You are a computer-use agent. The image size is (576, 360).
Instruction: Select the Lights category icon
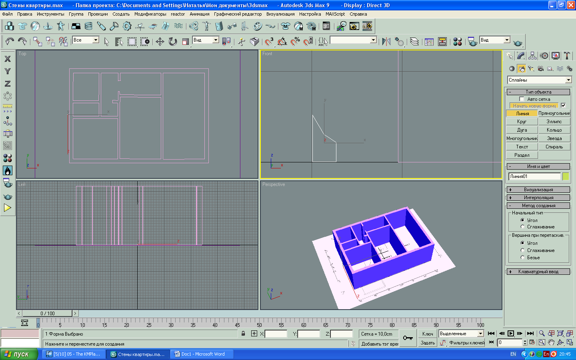[531, 69]
